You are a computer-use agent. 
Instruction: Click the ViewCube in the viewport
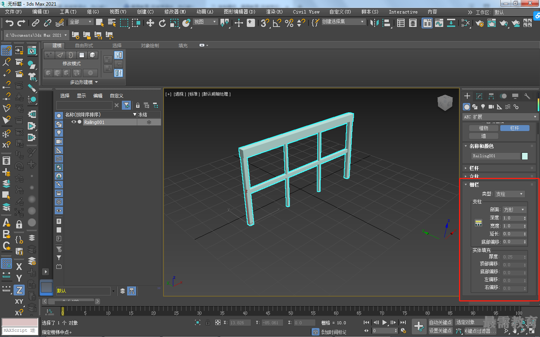pyautogui.click(x=445, y=103)
